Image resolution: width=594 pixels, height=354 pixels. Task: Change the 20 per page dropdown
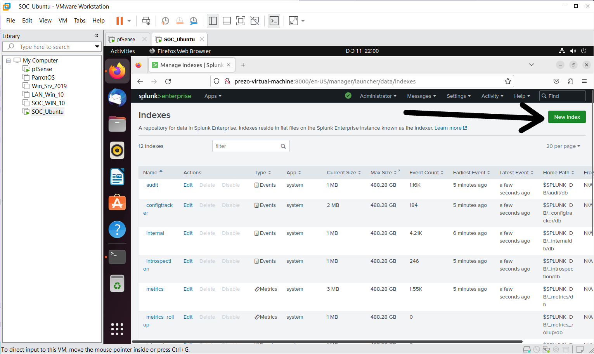click(563, 146)
